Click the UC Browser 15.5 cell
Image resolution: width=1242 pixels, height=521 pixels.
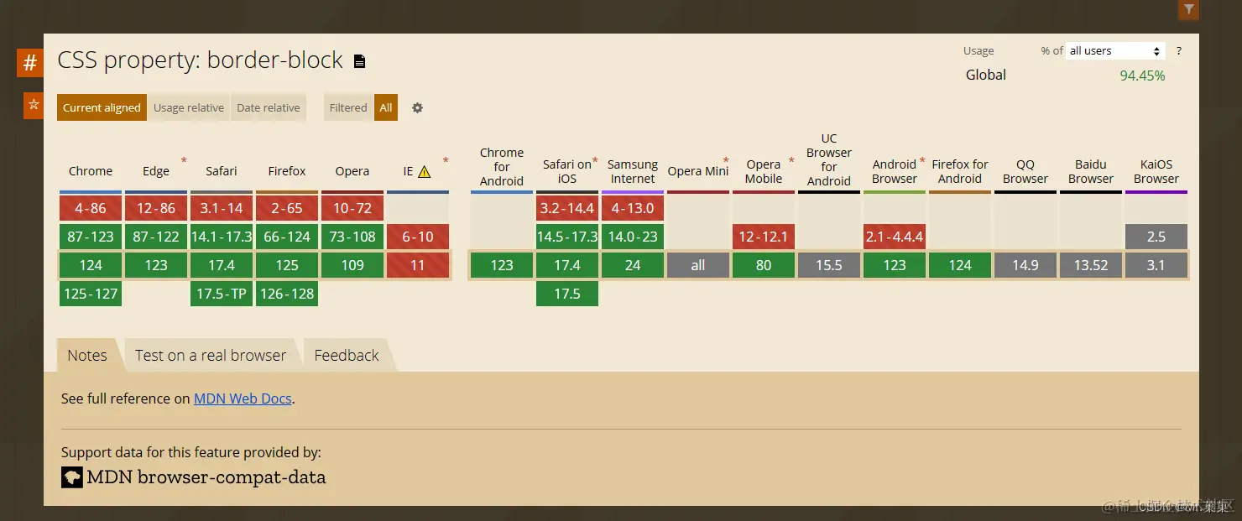[x=829, y=265]
